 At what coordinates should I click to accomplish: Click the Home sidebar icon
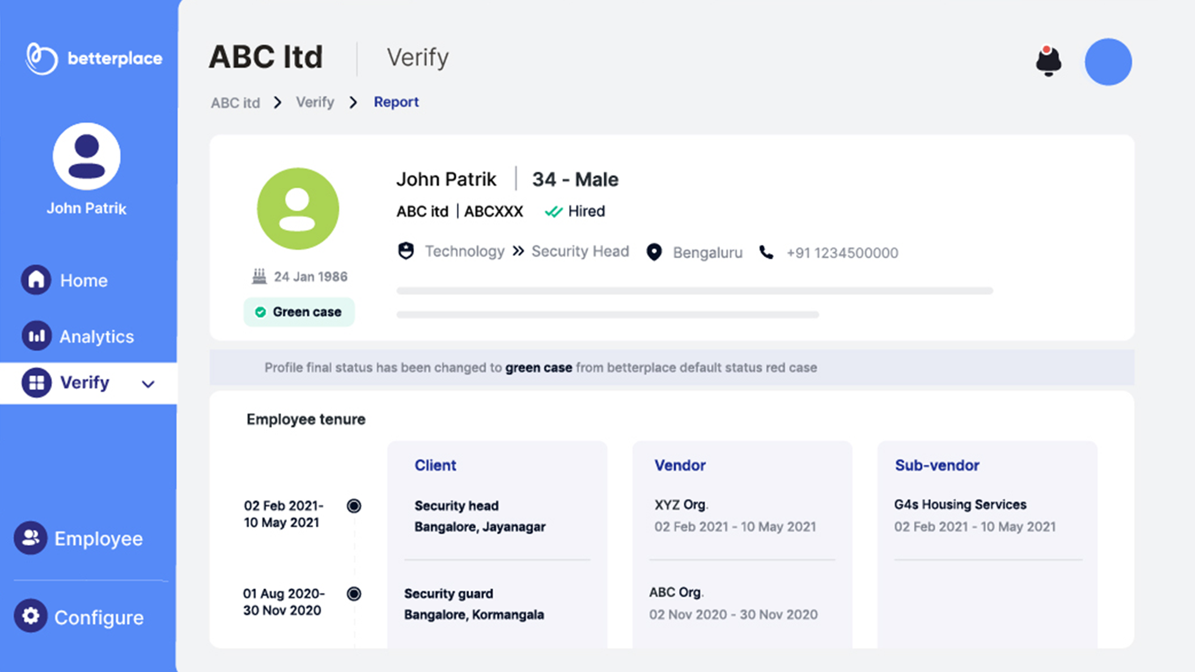(x=36, y=280)
